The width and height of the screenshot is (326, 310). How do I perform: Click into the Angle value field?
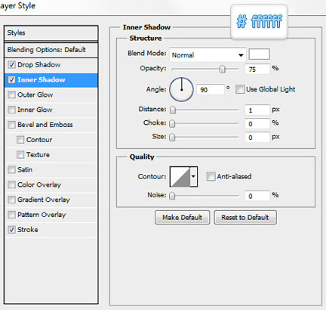point(211,89)
